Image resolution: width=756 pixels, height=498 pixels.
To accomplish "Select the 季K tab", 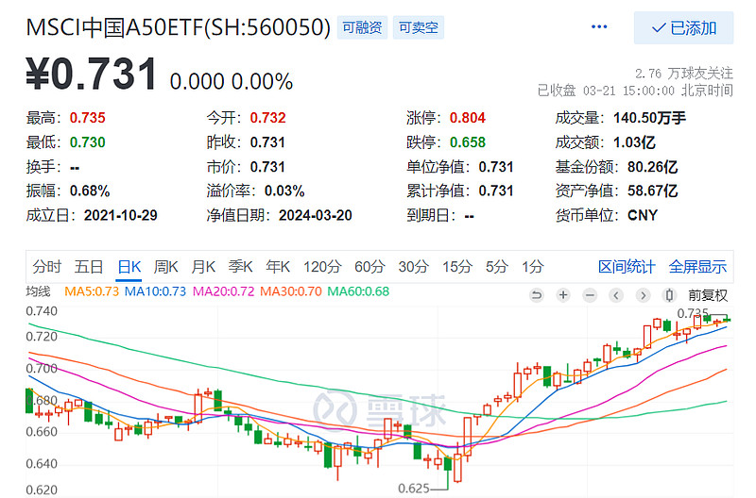I will pyautogui.click(x=240, y=267).
